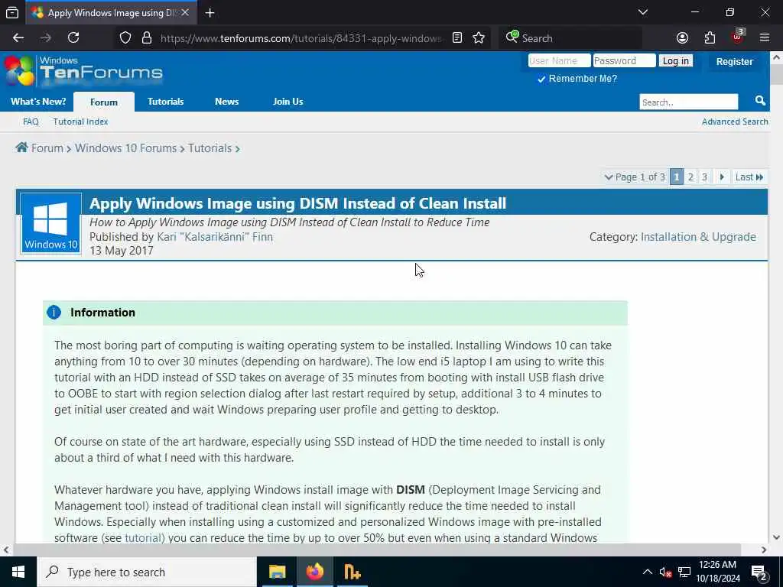Follow the 'tutorial' link in the text

click(142, 537)
